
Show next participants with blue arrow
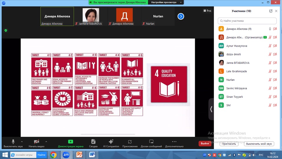181,17
